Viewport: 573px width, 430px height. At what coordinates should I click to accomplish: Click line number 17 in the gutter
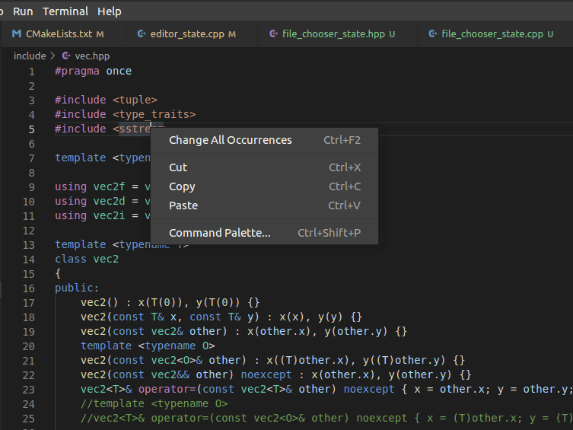pyautogui.click(x=28, y=303)
